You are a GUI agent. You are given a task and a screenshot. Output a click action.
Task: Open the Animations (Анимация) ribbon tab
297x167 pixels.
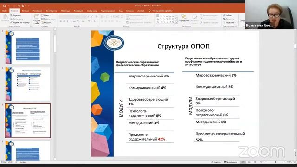78,11
